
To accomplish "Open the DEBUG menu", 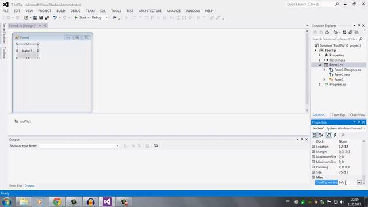I will pyautogui.click(x=75, y=11).
